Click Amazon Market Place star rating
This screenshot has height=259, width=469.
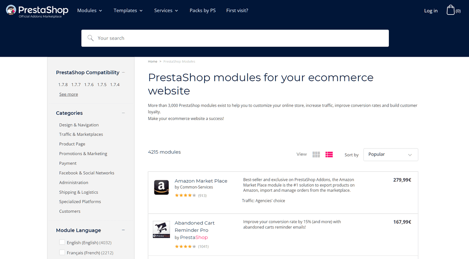tap(185, 195)
